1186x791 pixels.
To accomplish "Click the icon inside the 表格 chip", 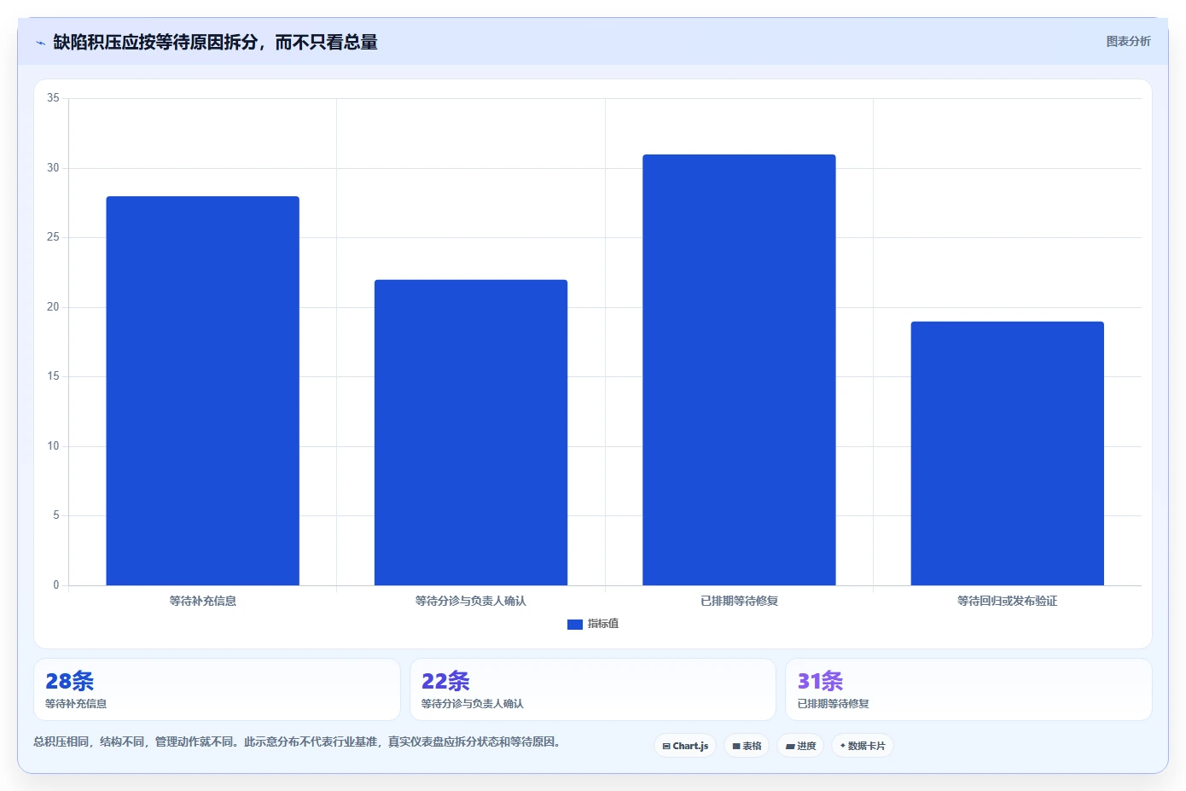I will (x=736, y=747).
